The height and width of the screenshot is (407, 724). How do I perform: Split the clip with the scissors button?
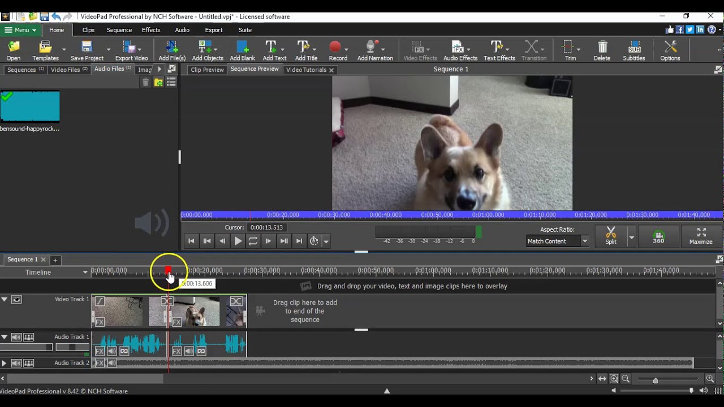pos(611,235)
